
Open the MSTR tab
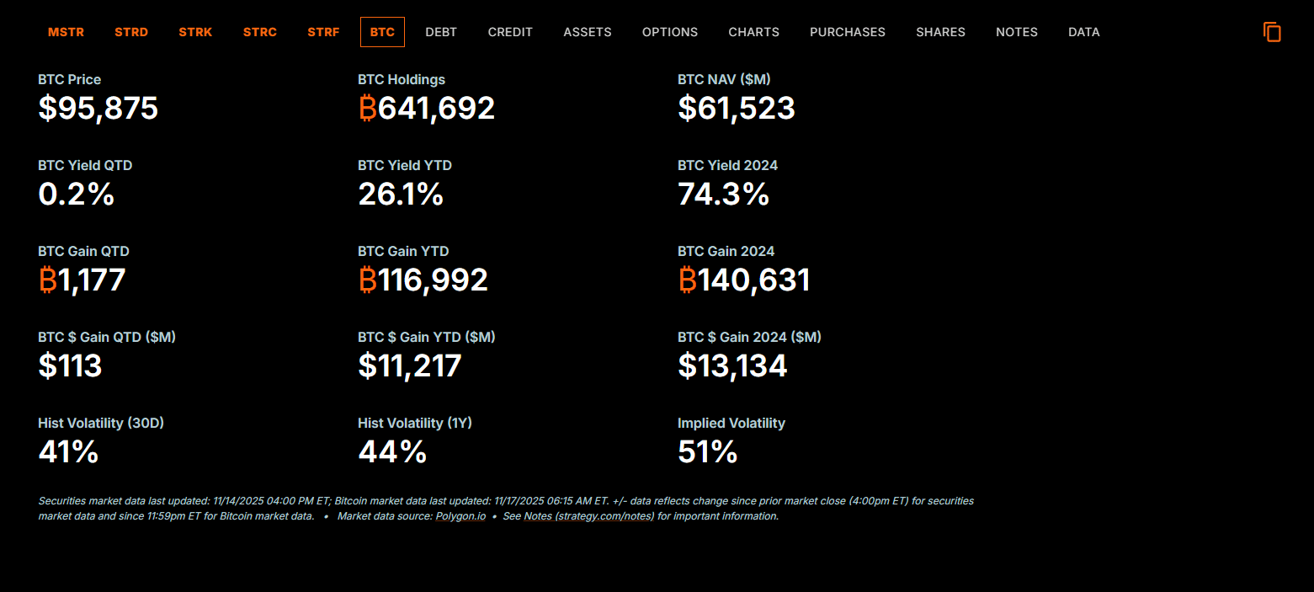pyautogui.click(x=66, y=32)
